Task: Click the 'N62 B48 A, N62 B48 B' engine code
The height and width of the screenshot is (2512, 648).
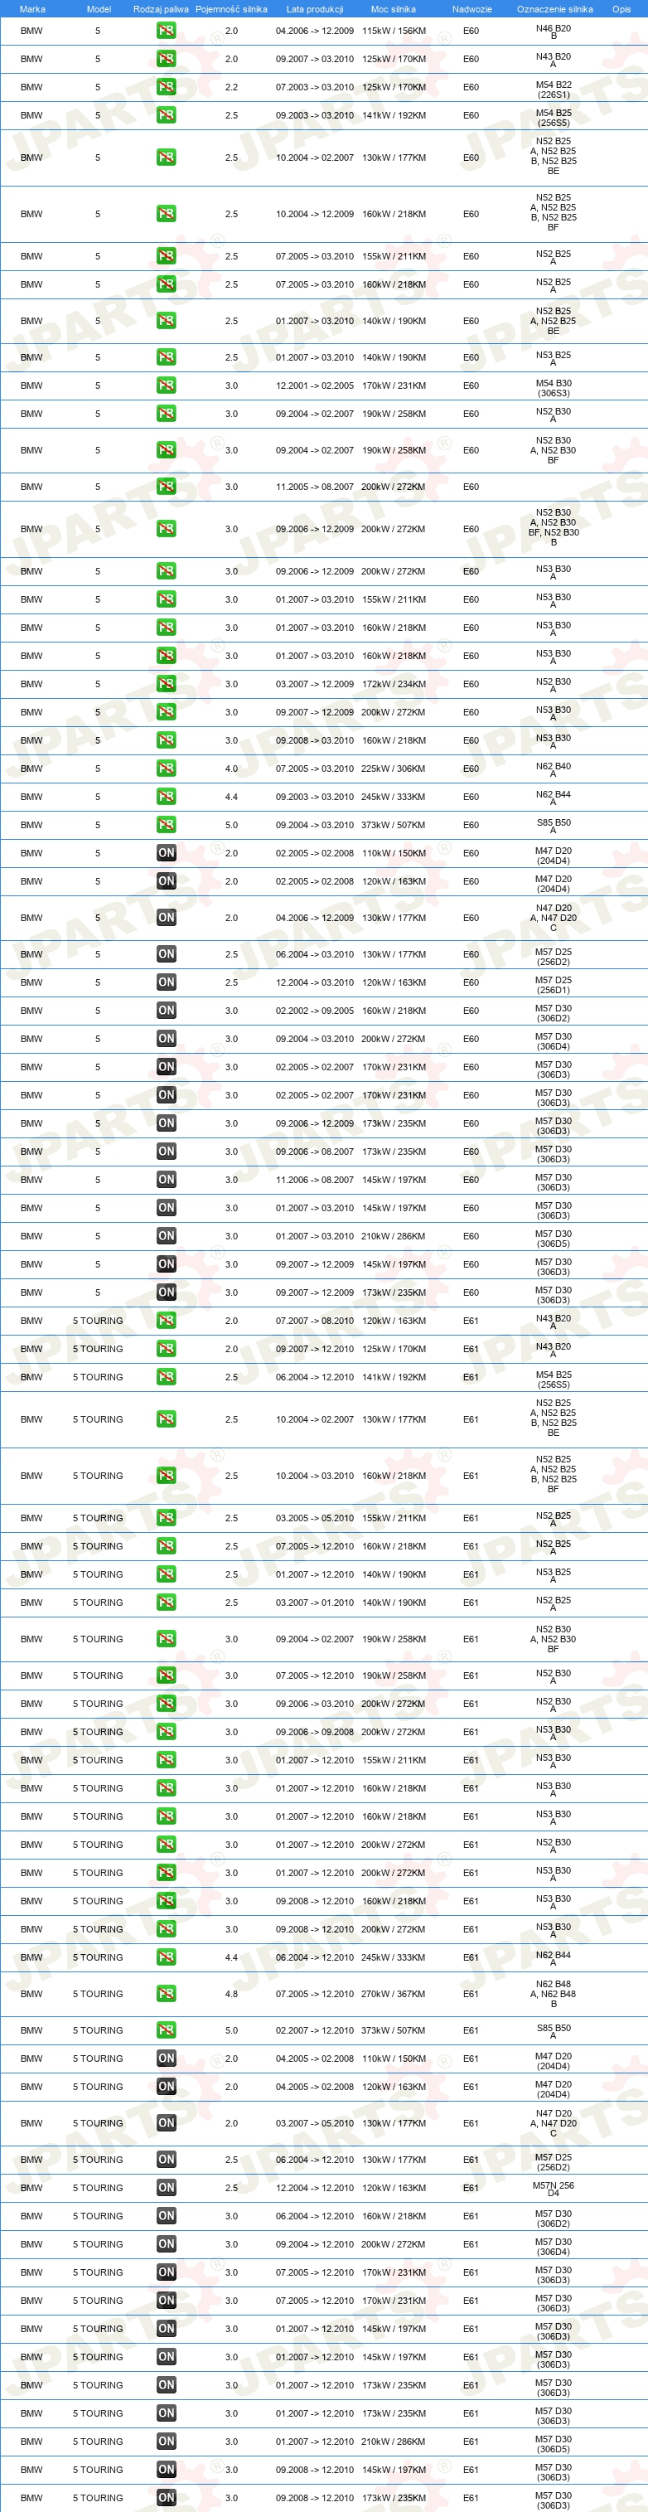Action: click(x=554, y=1993)
